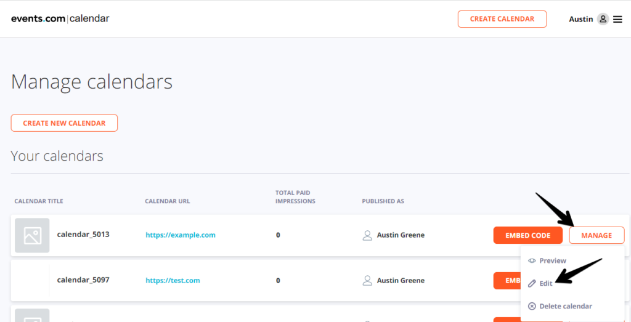Open the https://example.com calendar link

point(181,235)
